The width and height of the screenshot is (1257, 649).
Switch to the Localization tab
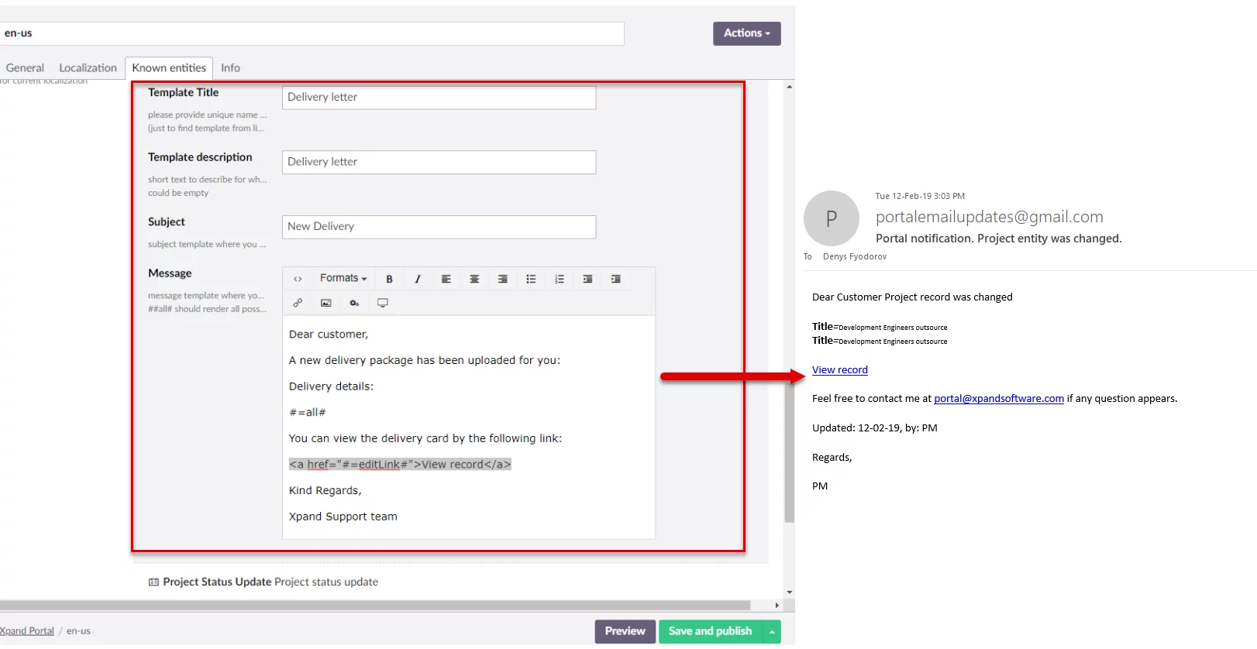tap(88, 68)
